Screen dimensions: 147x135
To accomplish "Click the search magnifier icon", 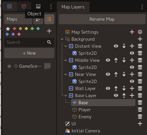I will [49, 42].
